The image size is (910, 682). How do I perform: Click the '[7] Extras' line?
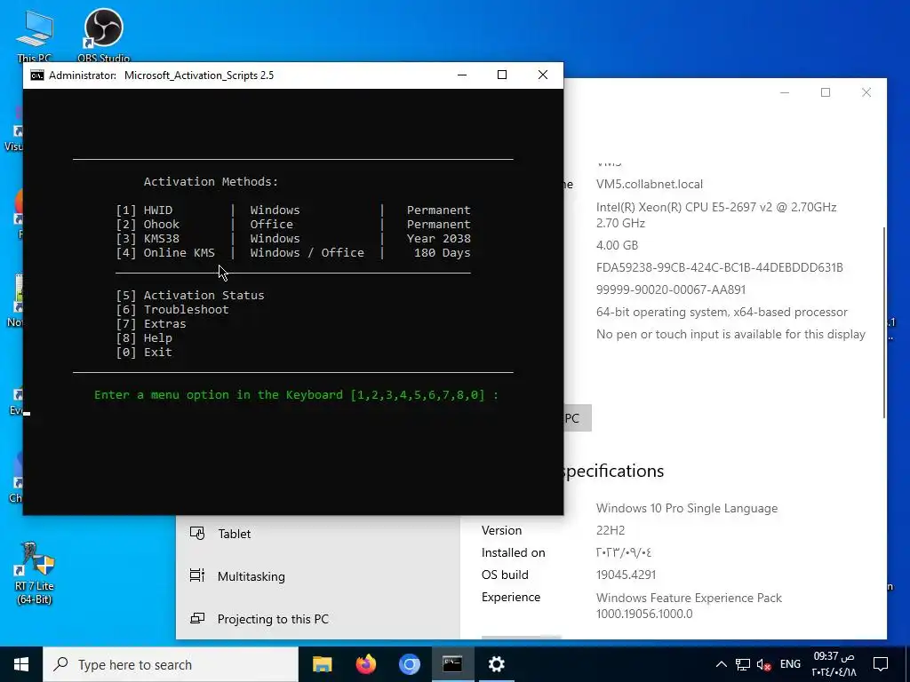(x=151, y=323)
